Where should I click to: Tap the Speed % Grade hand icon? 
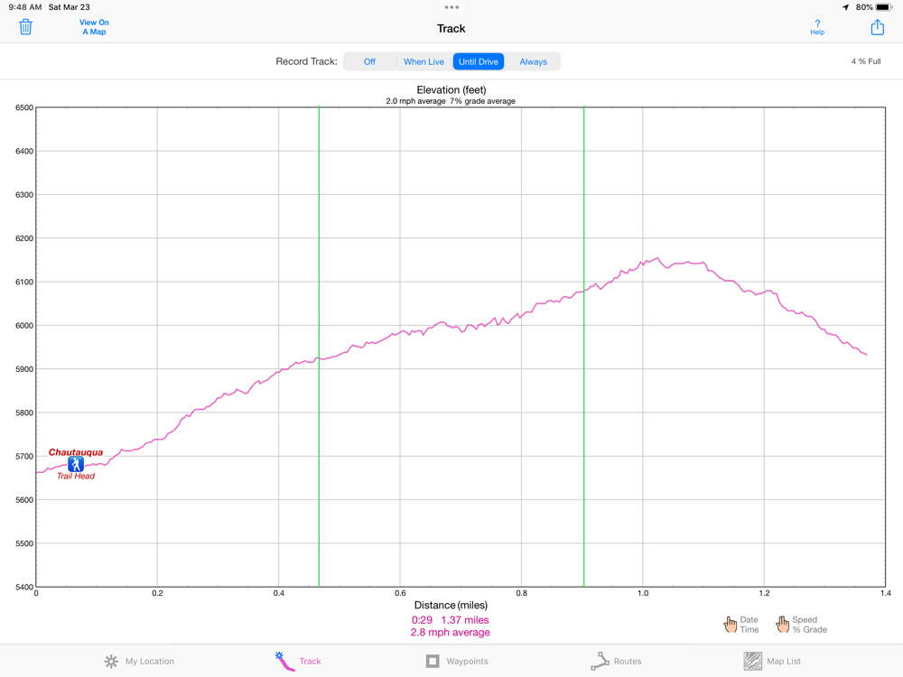[x=782, y=624]
